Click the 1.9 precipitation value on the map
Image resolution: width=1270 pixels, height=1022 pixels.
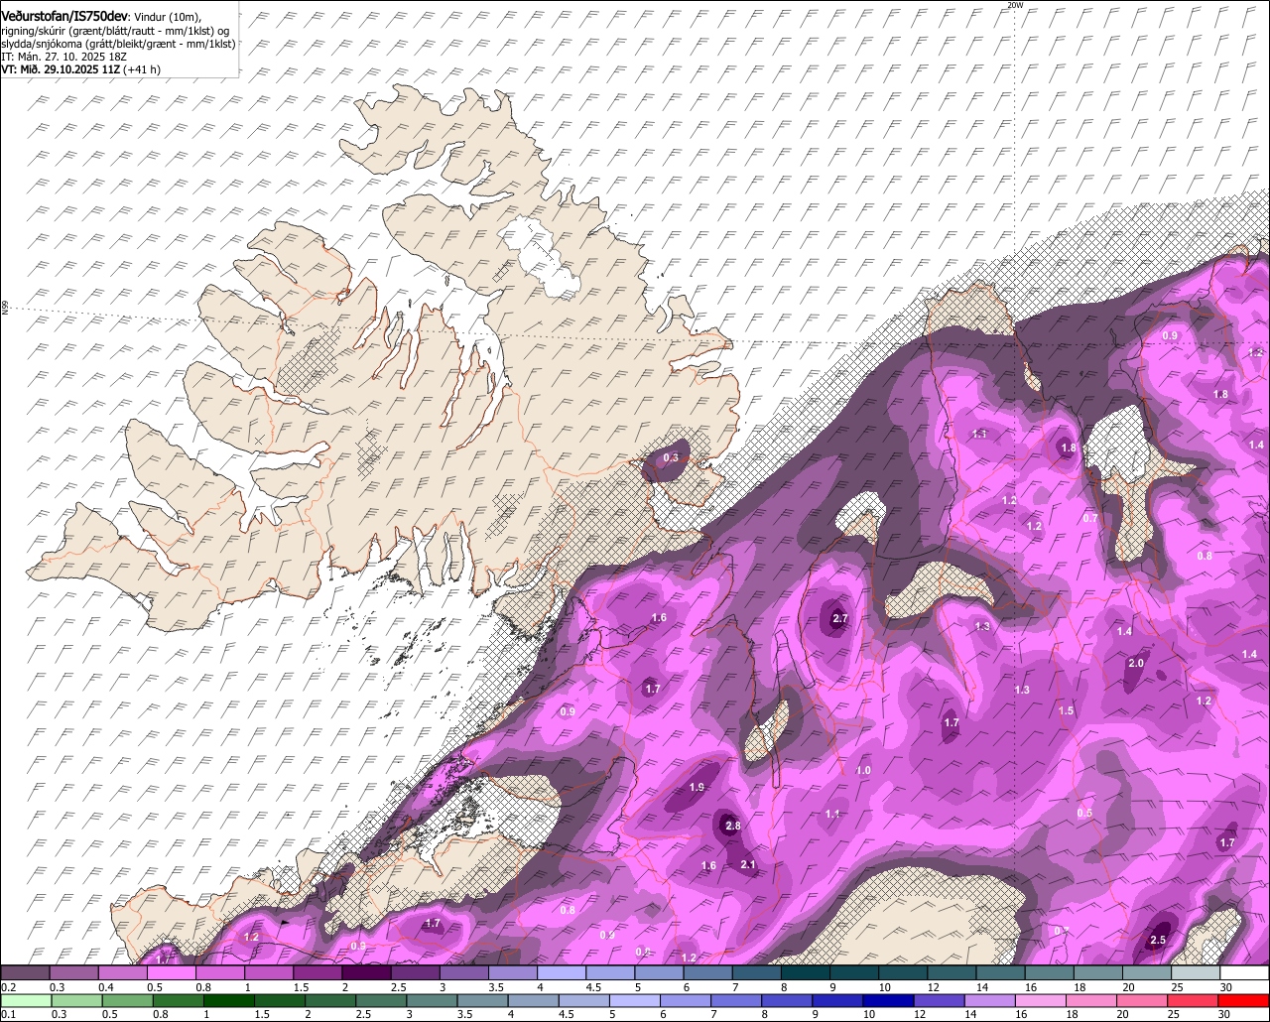697,787
